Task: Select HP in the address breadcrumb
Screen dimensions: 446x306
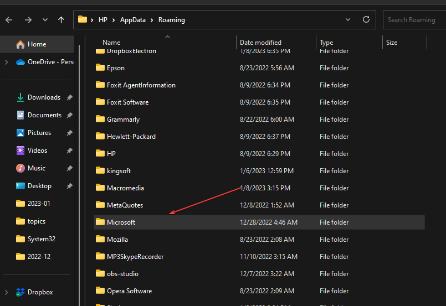Action: pyautogui.click(x=102, y=20)
